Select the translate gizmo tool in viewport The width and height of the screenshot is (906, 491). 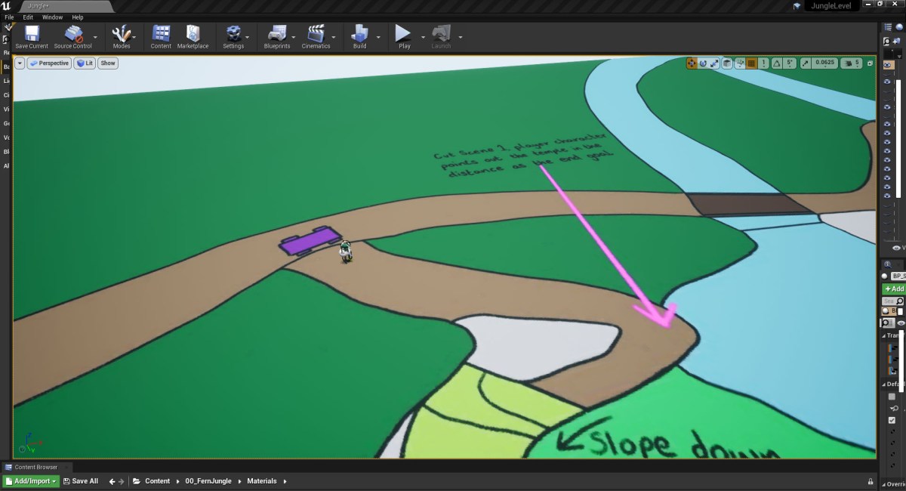click(x=692, y=63)
